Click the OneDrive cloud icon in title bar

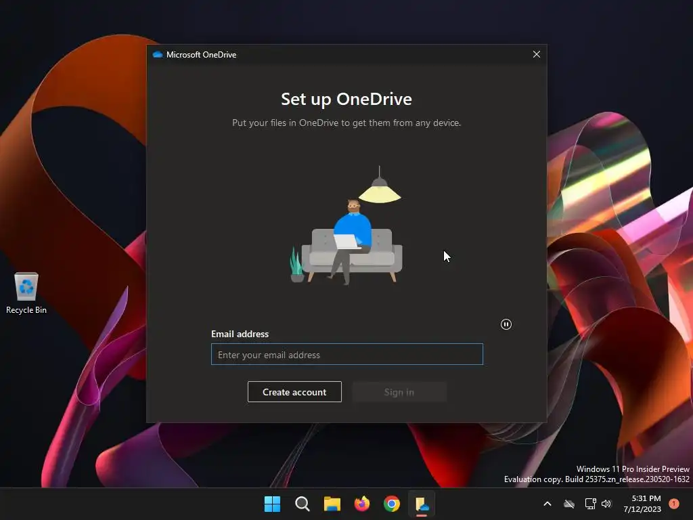coord(158,54)
